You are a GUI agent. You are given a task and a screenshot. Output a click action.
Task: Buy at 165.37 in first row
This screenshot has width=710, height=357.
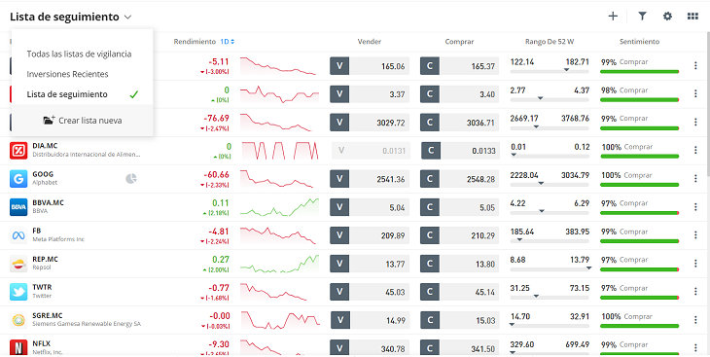[x=460, y=66]
